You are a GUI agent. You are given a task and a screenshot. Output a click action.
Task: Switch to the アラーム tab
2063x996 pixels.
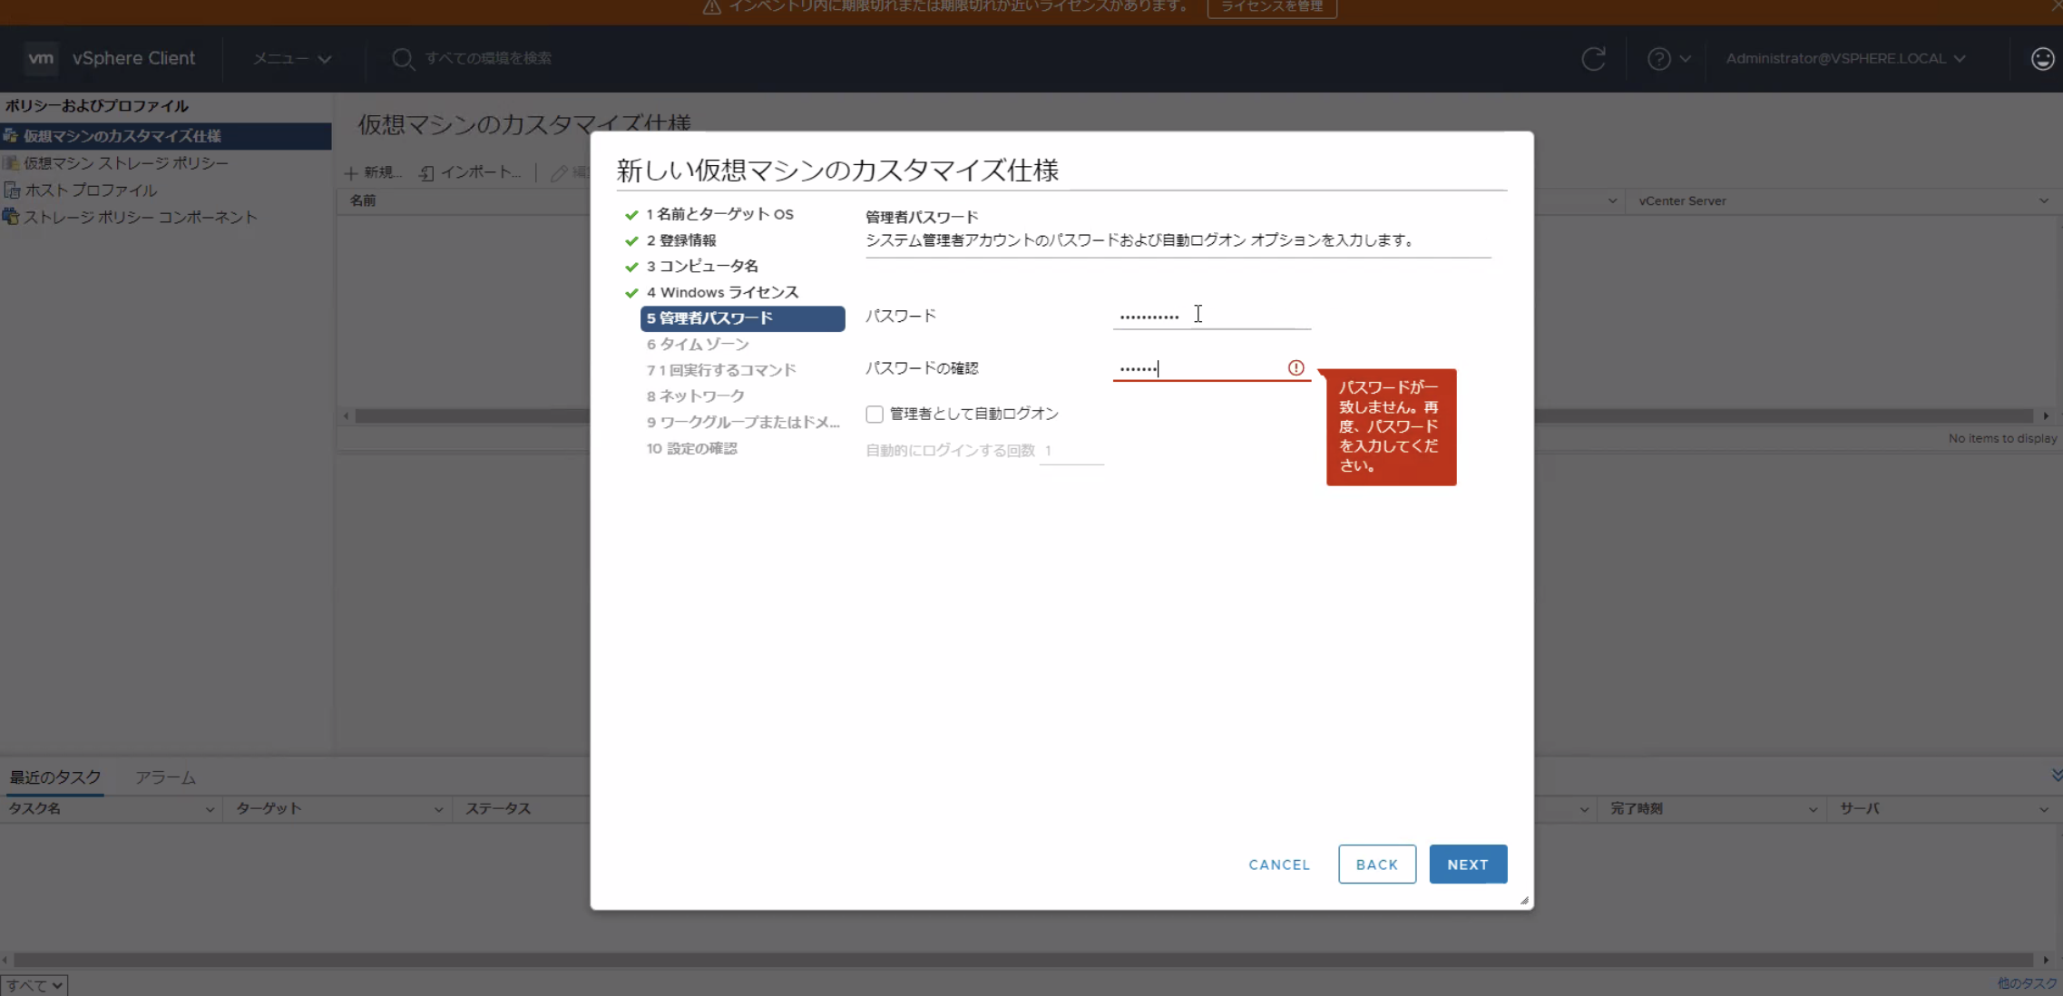[x=165, y=777]
